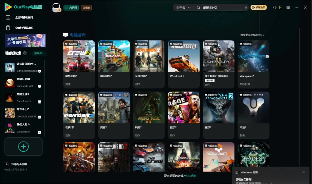Open the user avatar profile
Viewport: 312px width, 184px height.
coord(56,7)
